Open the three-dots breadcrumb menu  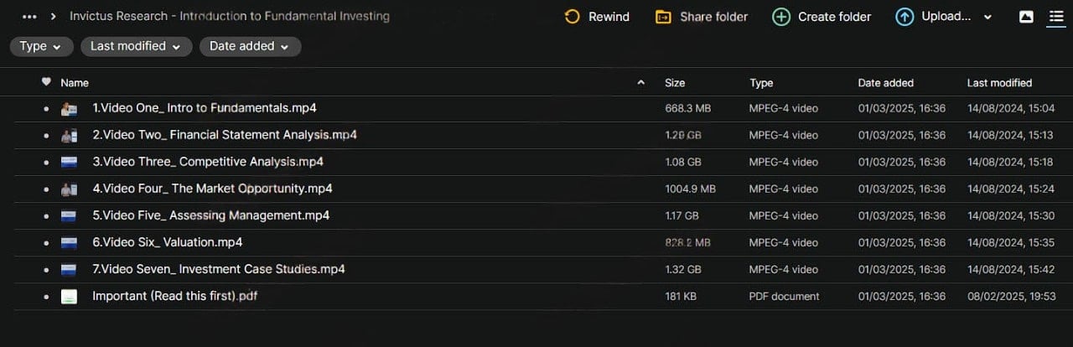29,17
